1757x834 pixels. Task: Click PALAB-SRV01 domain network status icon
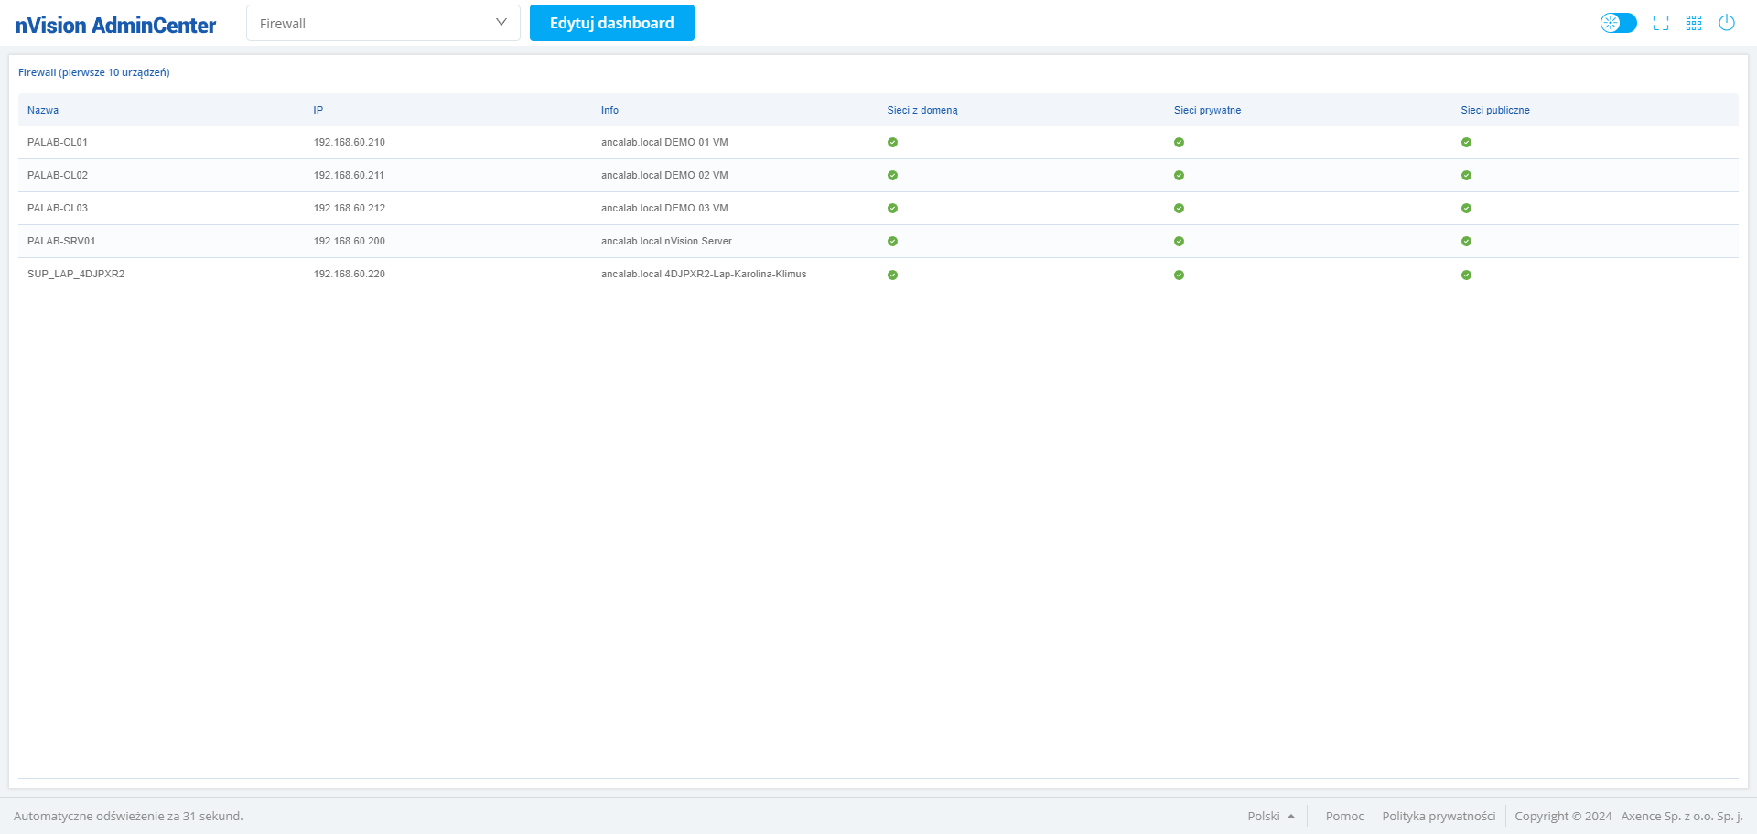pos(892,242)
